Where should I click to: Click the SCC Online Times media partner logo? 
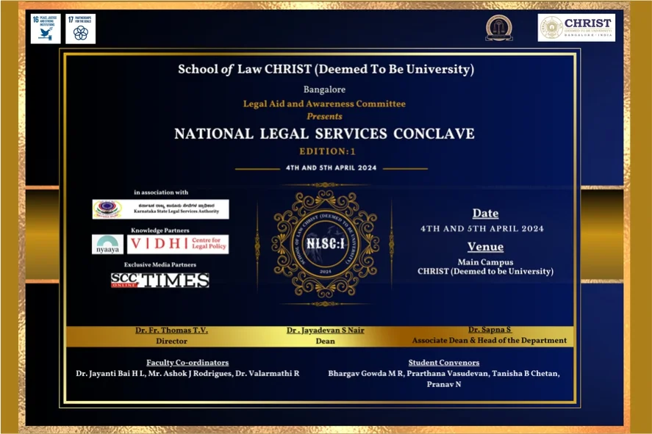tap(160, 280)
